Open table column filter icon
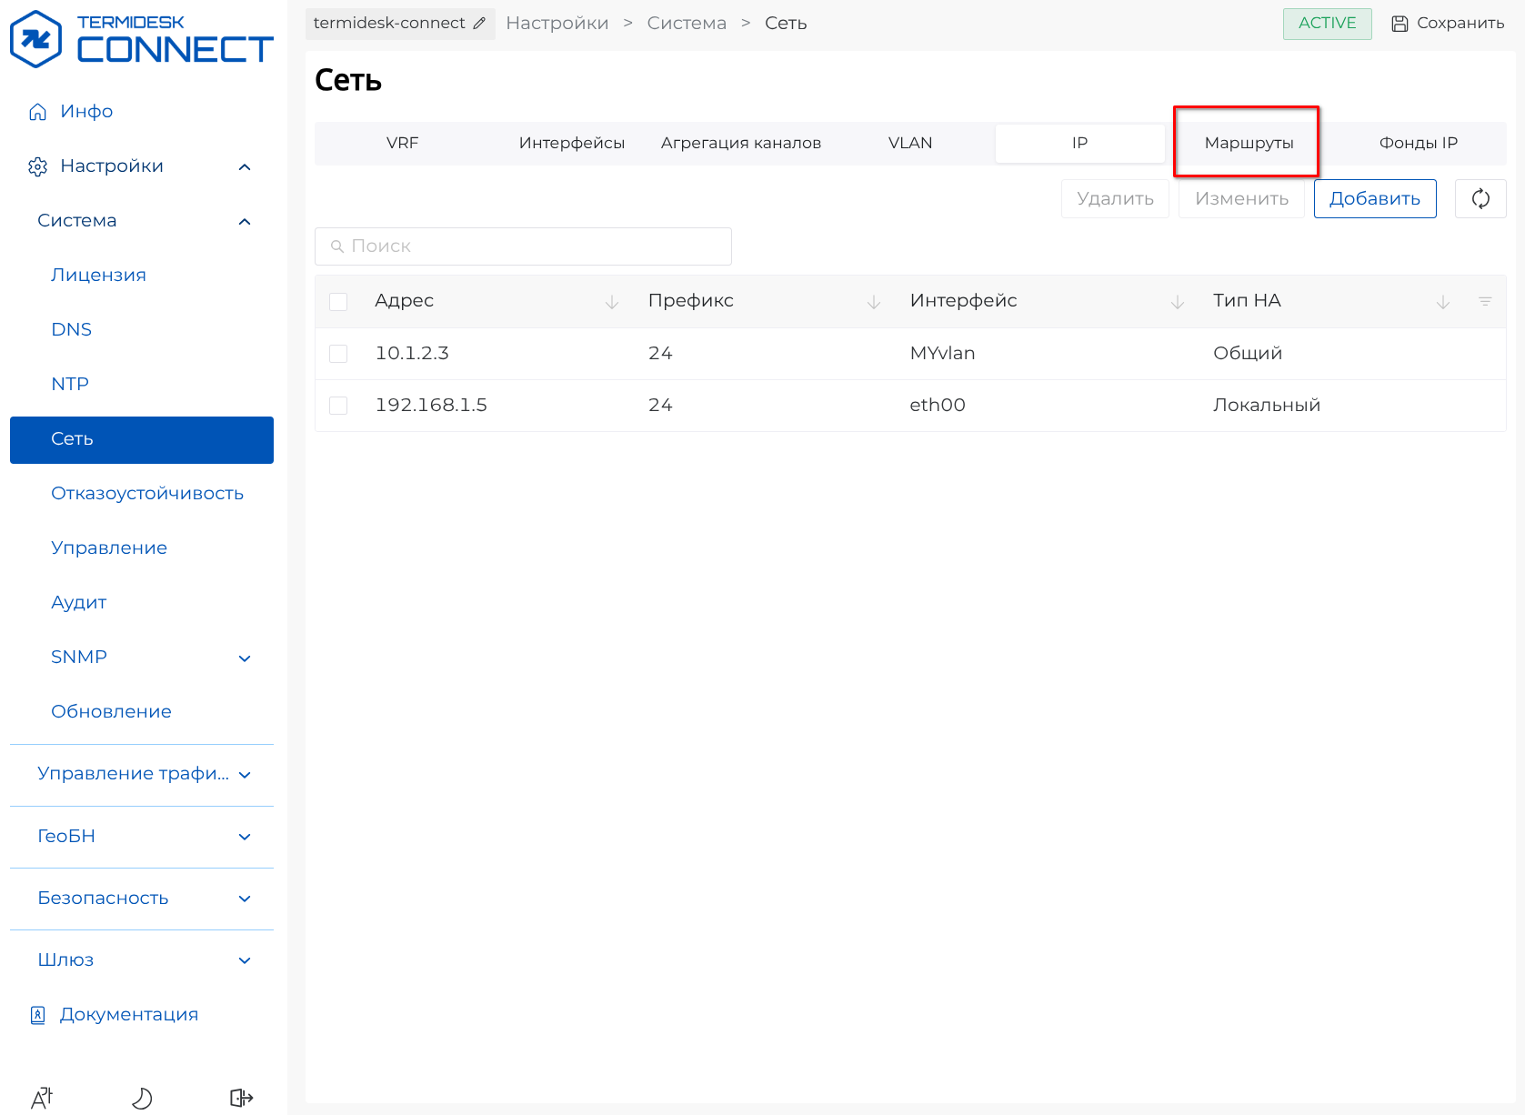The width and height of the screenshot is (1525, 1115). (1484, 301)
